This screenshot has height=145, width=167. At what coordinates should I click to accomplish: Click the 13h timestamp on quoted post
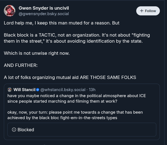click(x=92, y=90)
